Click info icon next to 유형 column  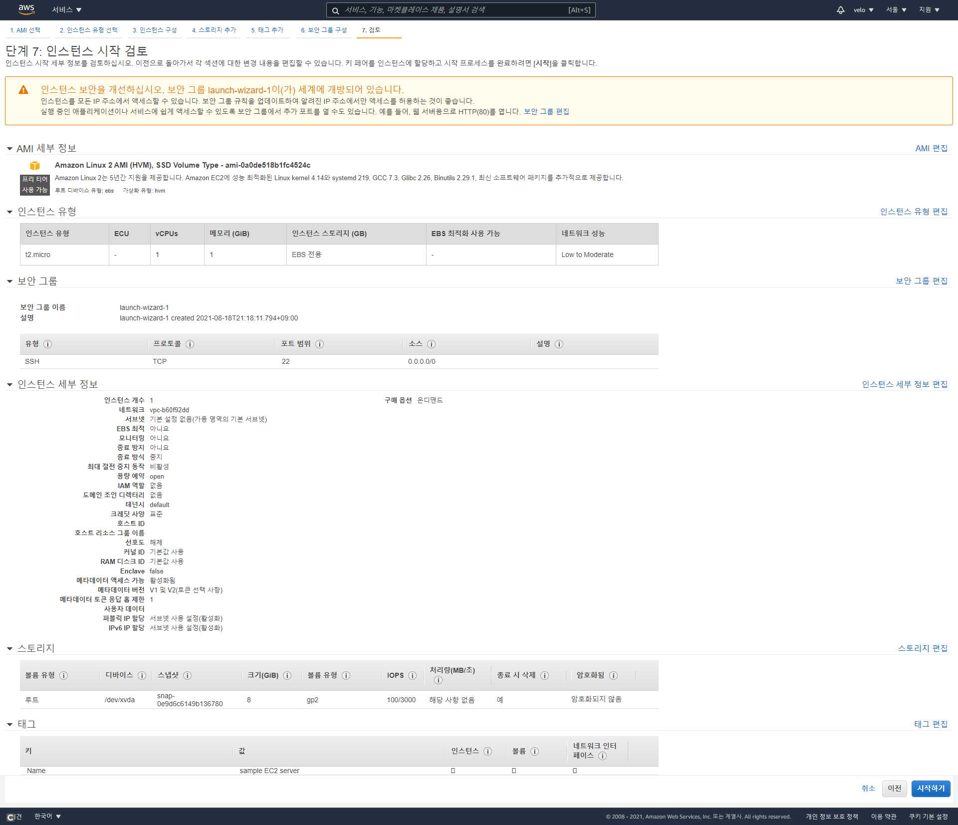click(x=47, y=344)
